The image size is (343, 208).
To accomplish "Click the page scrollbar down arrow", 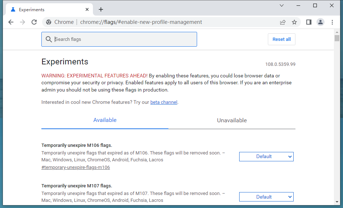I will click(337, 202).
